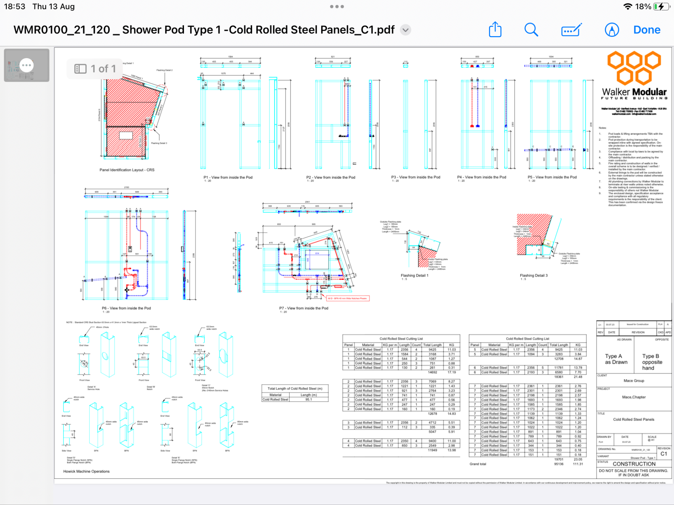Tap 'Total Length of Cold Rolled Steel (m)' header
Viewport: 674px width, 505px height.
[x=295, y=388]
